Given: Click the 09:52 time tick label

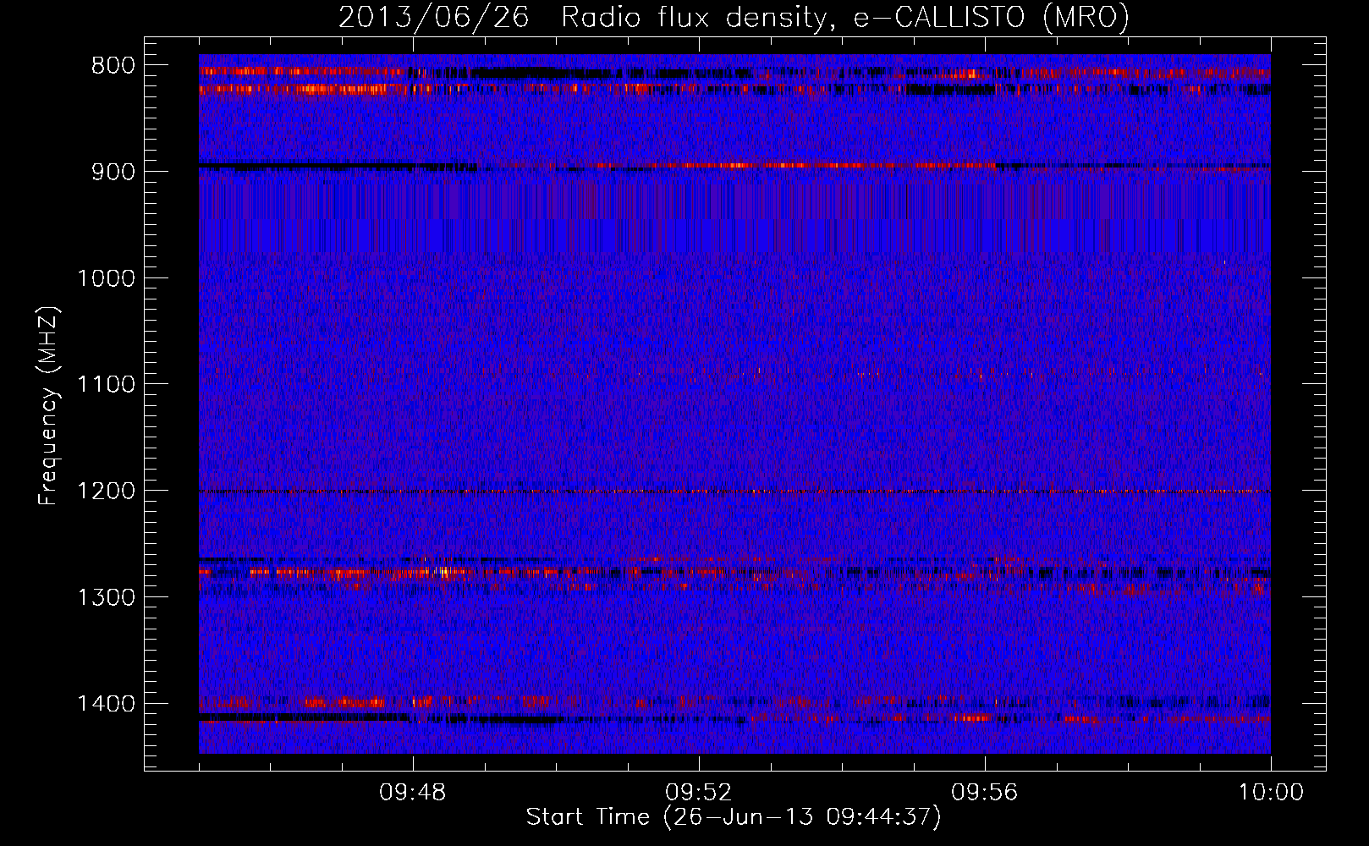Looking at the screenshot, I should 699,793.
